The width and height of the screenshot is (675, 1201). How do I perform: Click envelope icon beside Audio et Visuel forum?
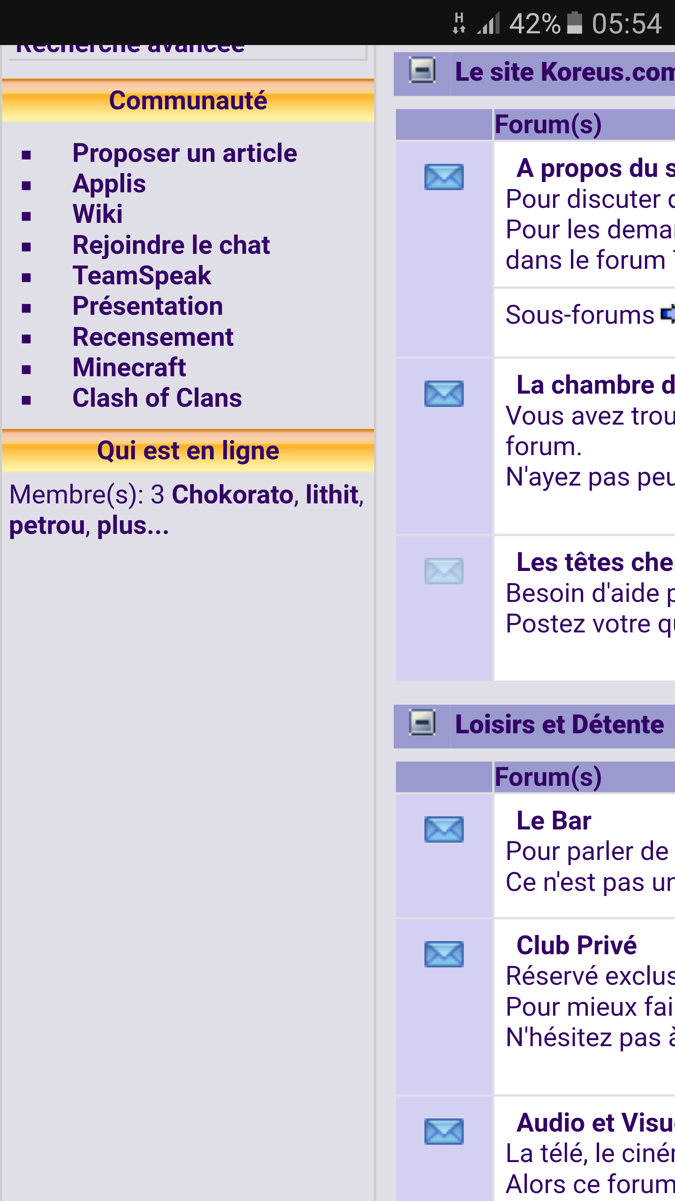click(443, 1131)
